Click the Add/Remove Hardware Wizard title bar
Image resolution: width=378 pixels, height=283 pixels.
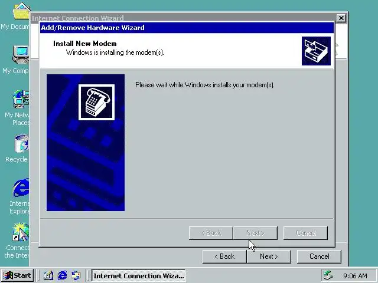[187, 28]
